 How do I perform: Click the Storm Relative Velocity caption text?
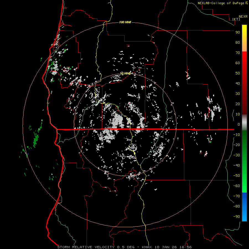(x=124, y=247)
